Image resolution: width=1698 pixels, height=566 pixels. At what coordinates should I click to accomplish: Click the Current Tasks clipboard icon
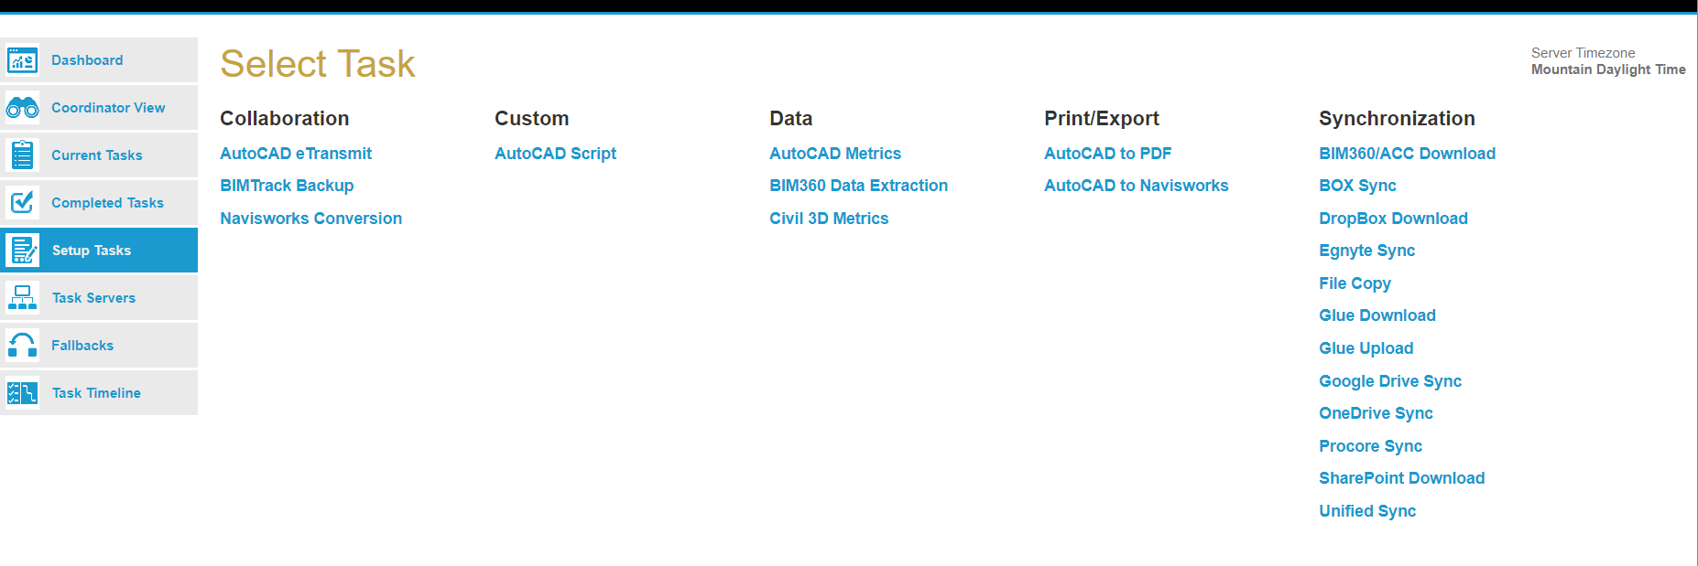pos(22,155)
